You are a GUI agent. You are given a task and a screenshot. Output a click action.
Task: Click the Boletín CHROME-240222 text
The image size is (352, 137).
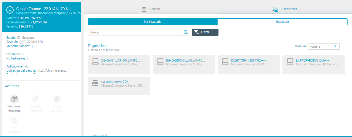tap(24, 18)
